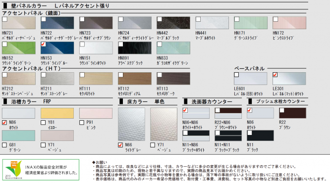
Task: Select the HN722 dark gray accent swatch
Action: (57, 23)
